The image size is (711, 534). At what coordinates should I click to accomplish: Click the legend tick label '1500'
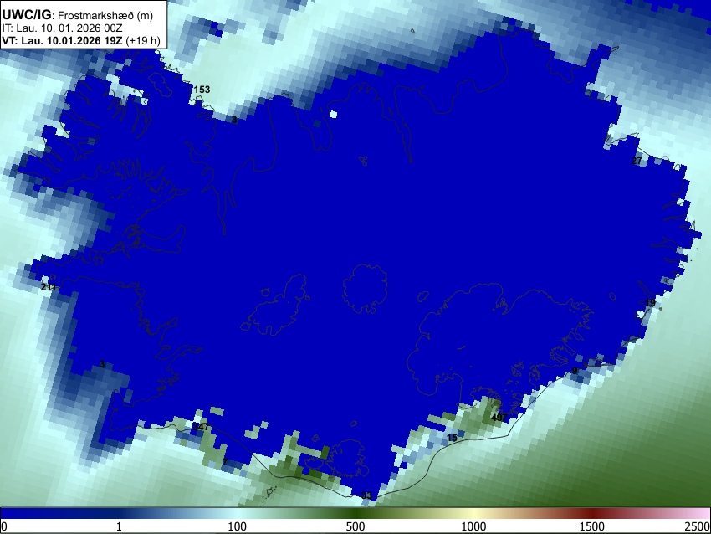pyautogui.click(x=592, y=526)
